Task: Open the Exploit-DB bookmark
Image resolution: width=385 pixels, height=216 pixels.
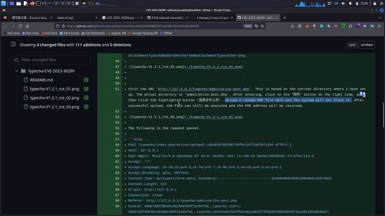Action: 117,33
